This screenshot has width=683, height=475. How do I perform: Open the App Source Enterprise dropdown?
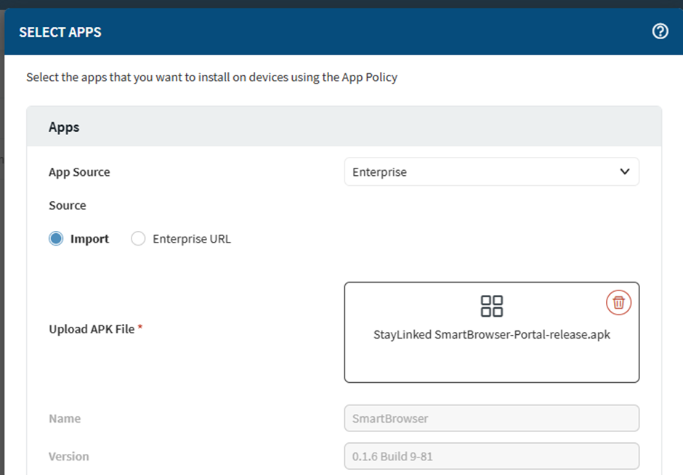coord(492,172)
